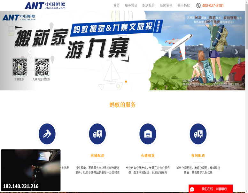Click the 仓储租赁 warehouse icon
Screen dimensions: 248x193
click(x=148, y=134)
